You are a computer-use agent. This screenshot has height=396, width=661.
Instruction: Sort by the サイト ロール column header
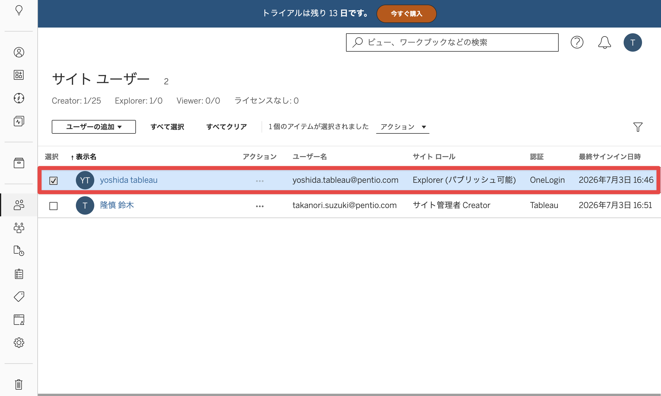point(434,157)
